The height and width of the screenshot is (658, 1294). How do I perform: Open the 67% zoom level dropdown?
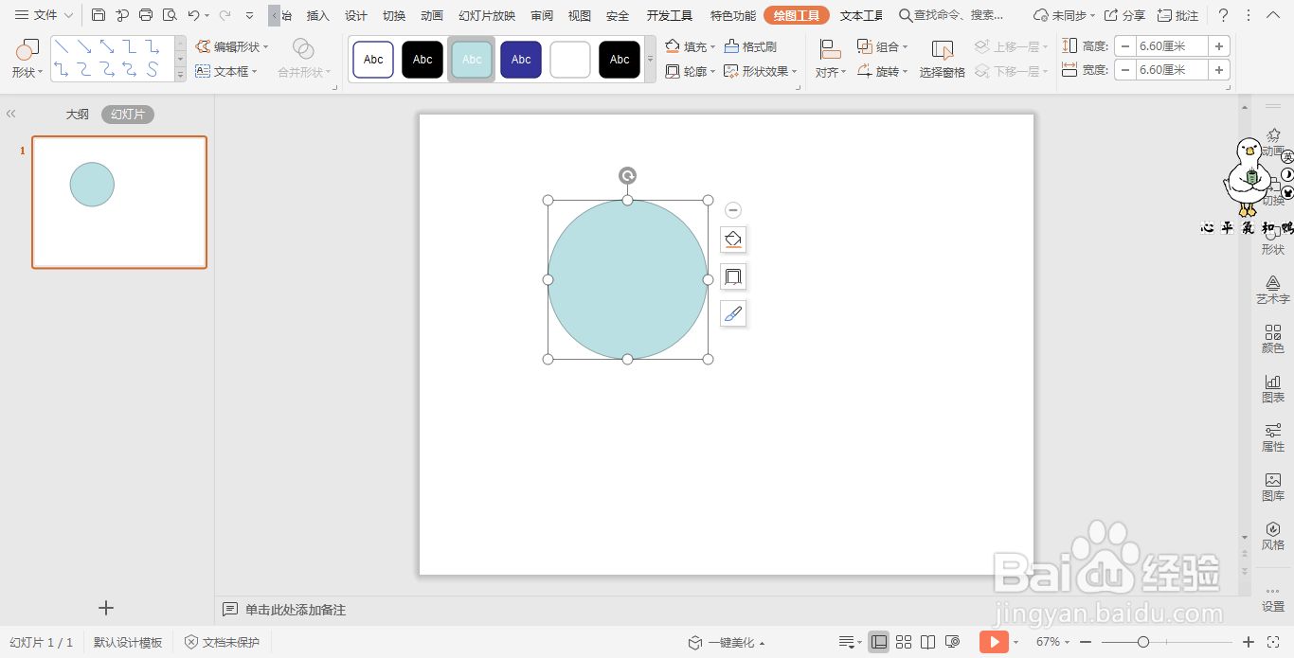pos(1054,642)
